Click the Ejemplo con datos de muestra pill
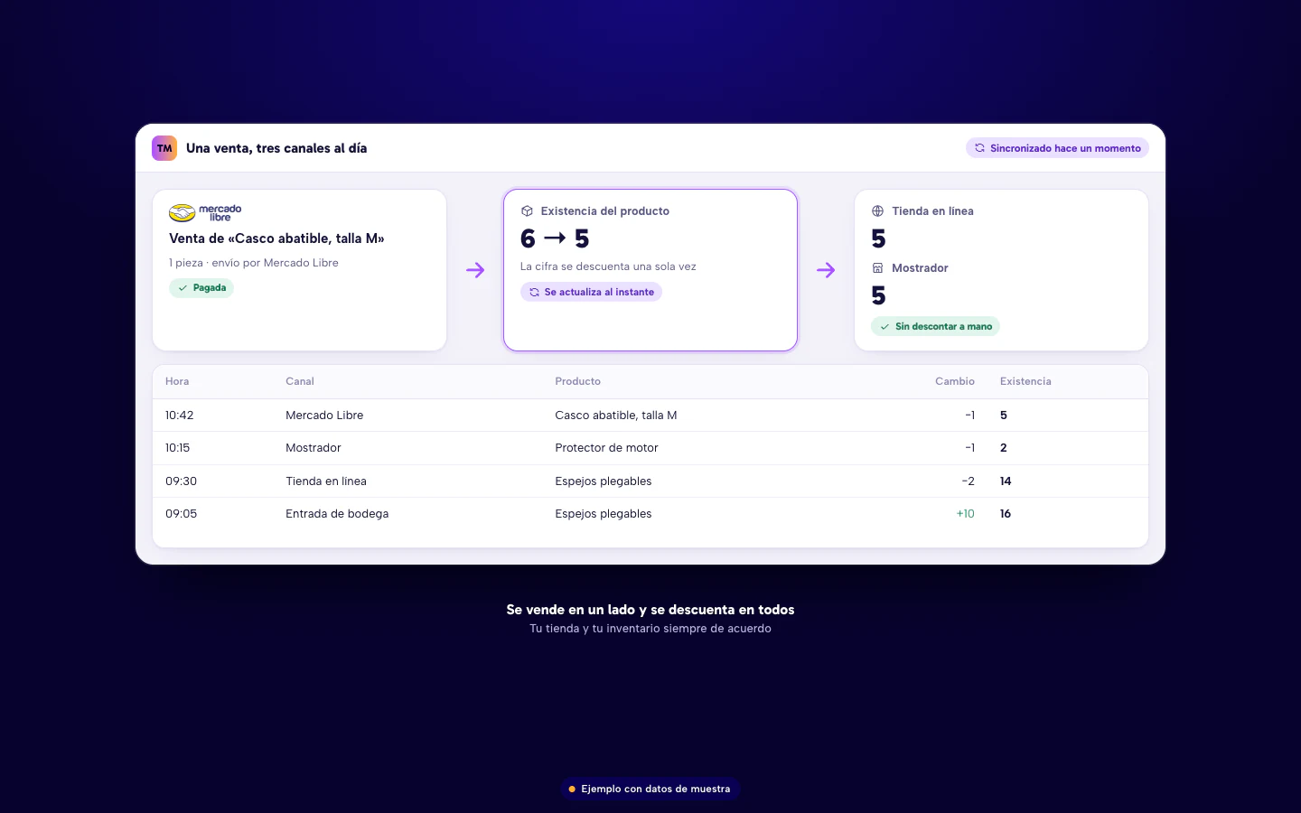1301x813 pixels. (x=650, y=789)
